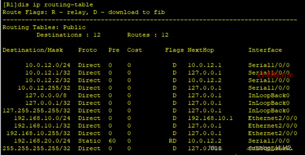Click the Flags column header
305x155 pixels.
pos(174,50)
